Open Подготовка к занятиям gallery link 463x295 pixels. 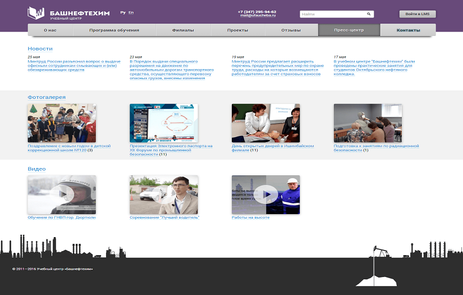[376, 148]
